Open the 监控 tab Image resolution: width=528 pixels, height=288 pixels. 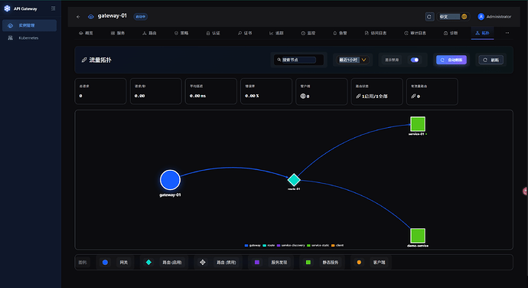tap(308, 33)
